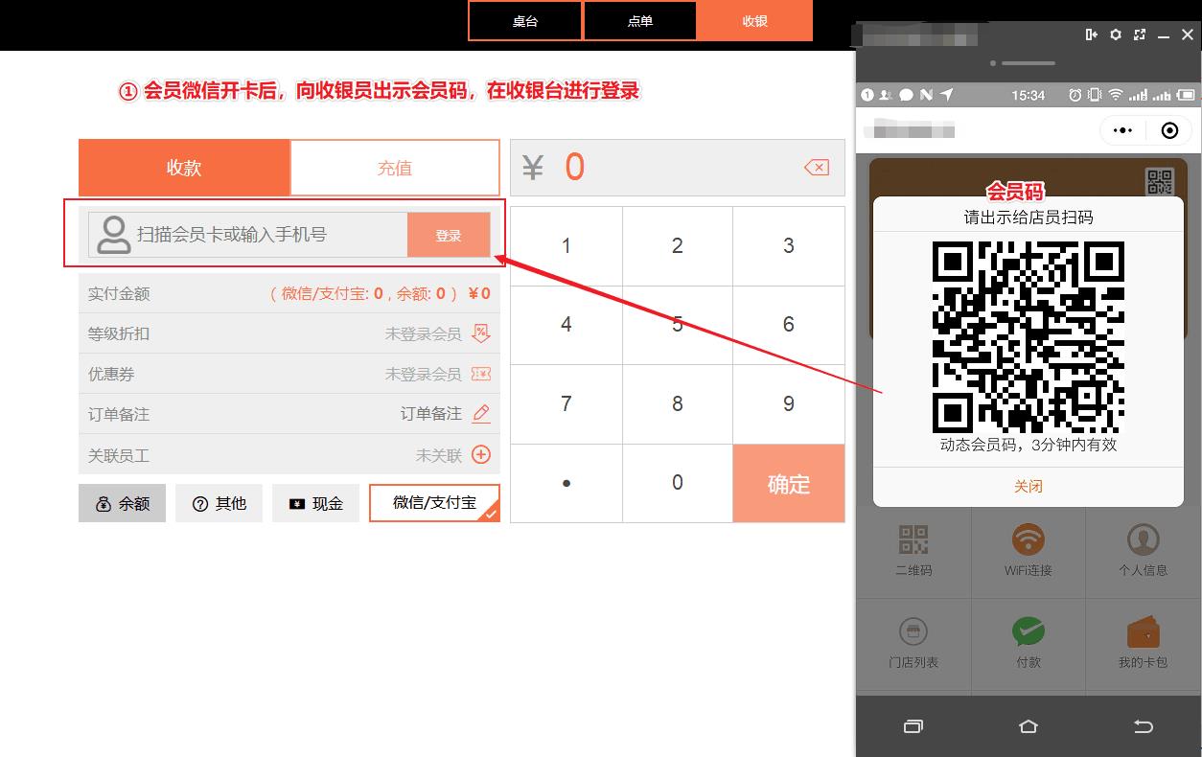
Task: Tap keypad number 9
Action: click(x=789, y=403)
